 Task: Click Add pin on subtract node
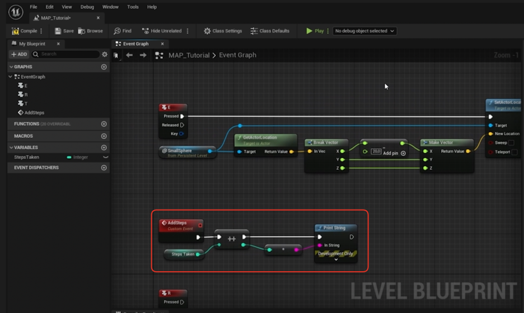(x=394, y=153)
